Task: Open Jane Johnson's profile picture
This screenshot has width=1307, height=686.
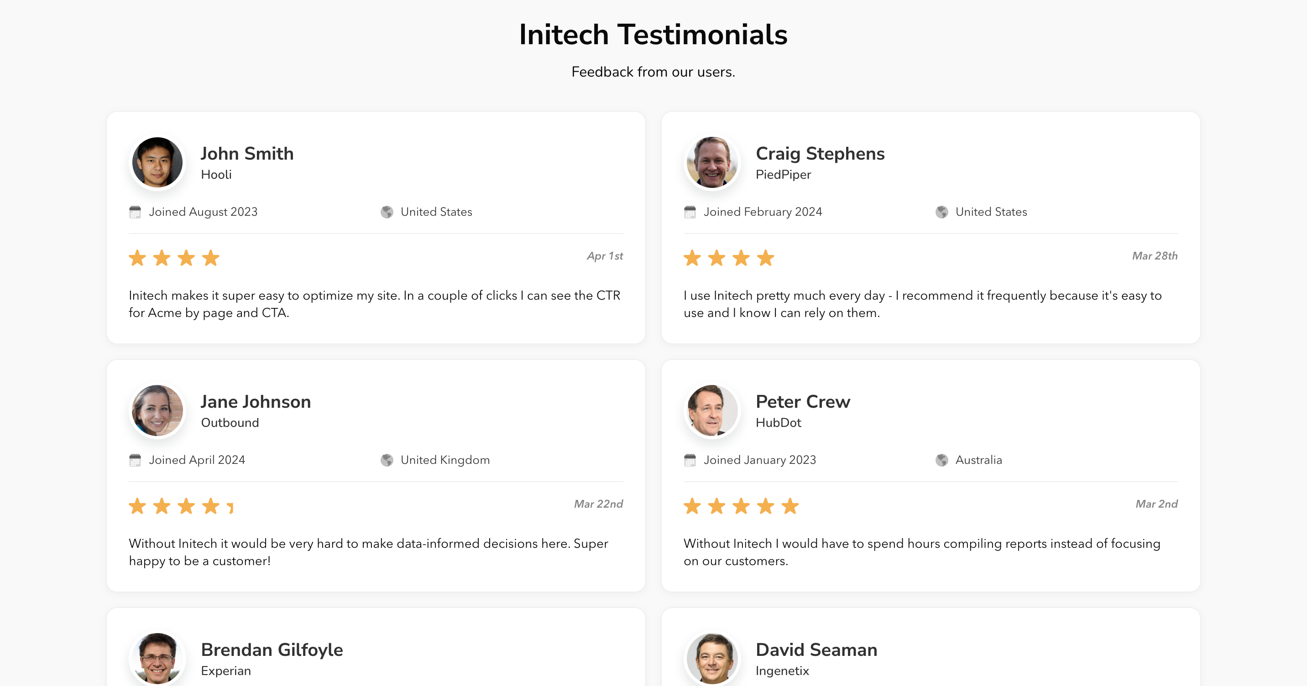Action: 157,411
